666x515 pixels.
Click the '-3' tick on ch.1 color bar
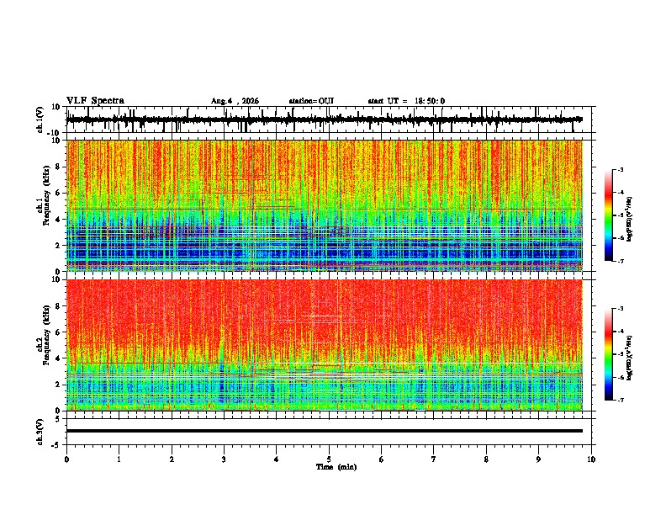pos(620,170)
